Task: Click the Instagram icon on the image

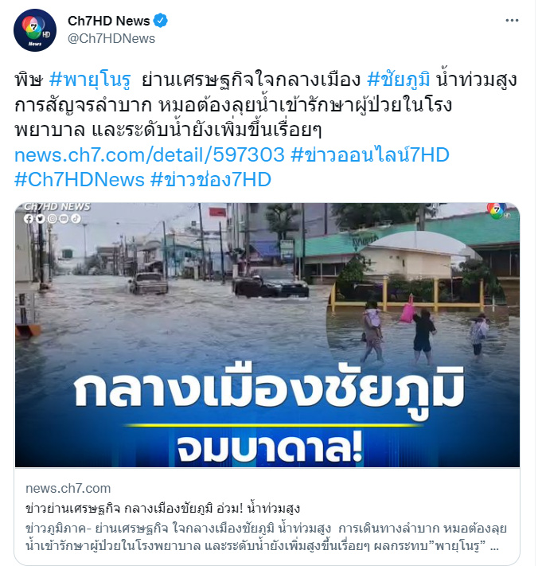Action: point(53,219)
